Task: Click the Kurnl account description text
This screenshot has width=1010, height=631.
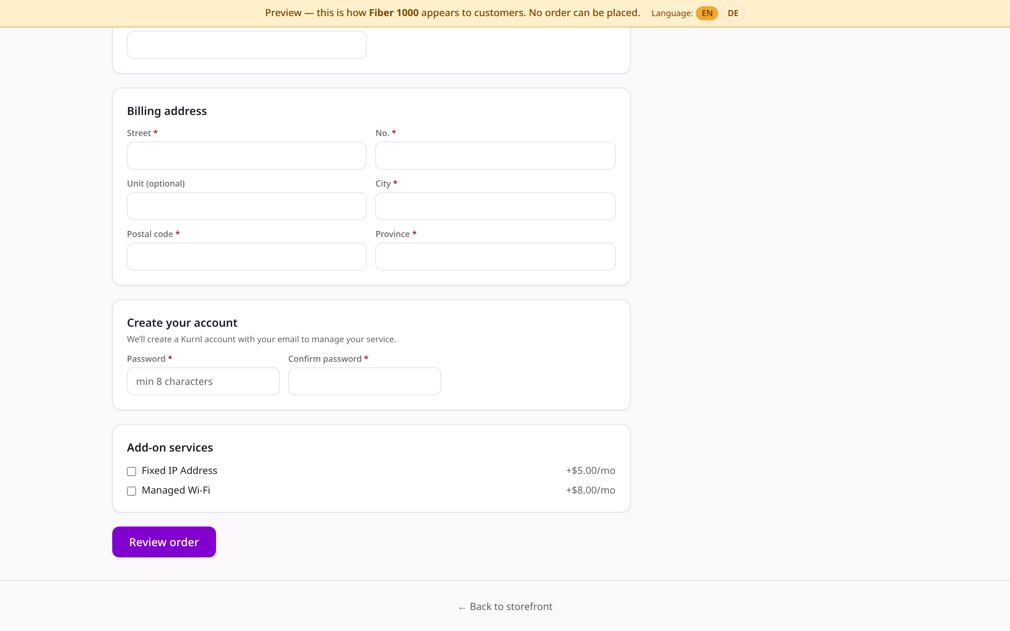Action: 261,339
